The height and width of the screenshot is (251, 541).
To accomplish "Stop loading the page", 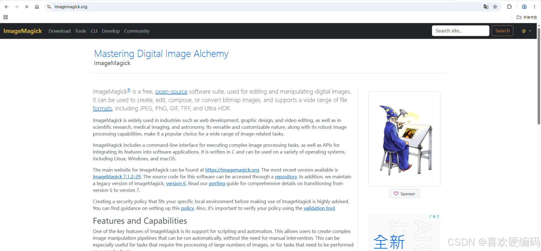I will [27, 7].
